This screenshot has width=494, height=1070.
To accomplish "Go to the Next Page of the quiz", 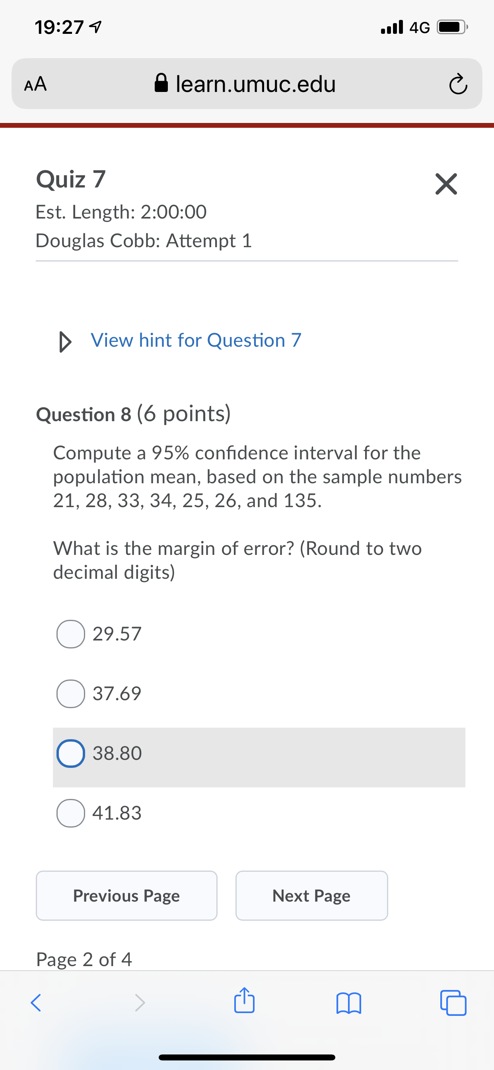I will coord(311,896).
